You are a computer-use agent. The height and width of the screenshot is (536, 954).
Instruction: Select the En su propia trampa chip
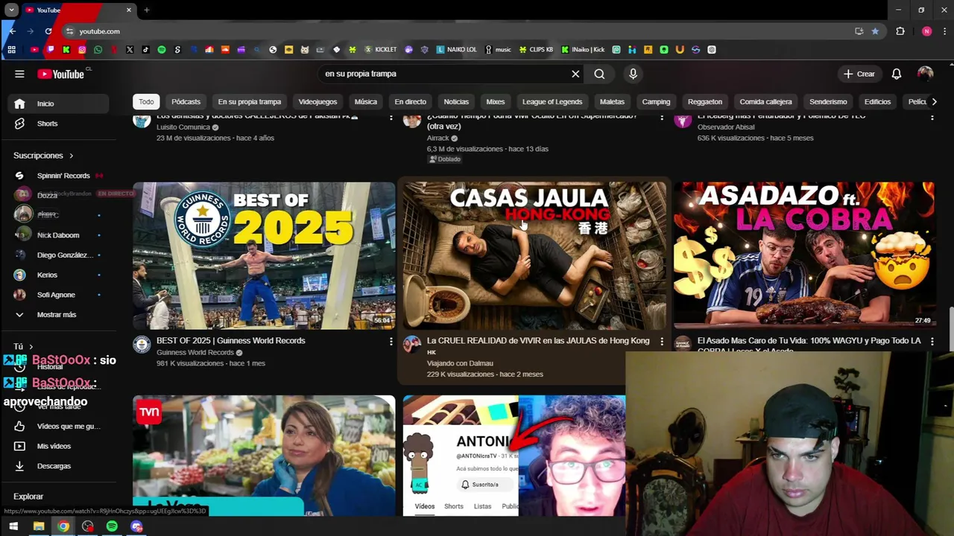[250, 101]
